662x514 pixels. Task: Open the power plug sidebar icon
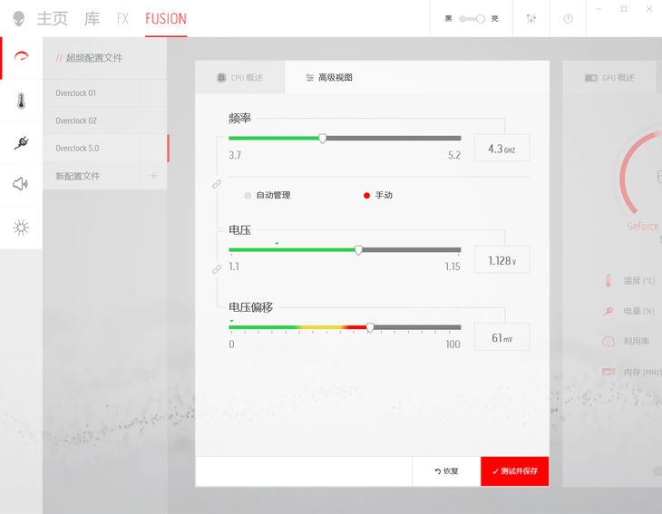click(21, 143)
